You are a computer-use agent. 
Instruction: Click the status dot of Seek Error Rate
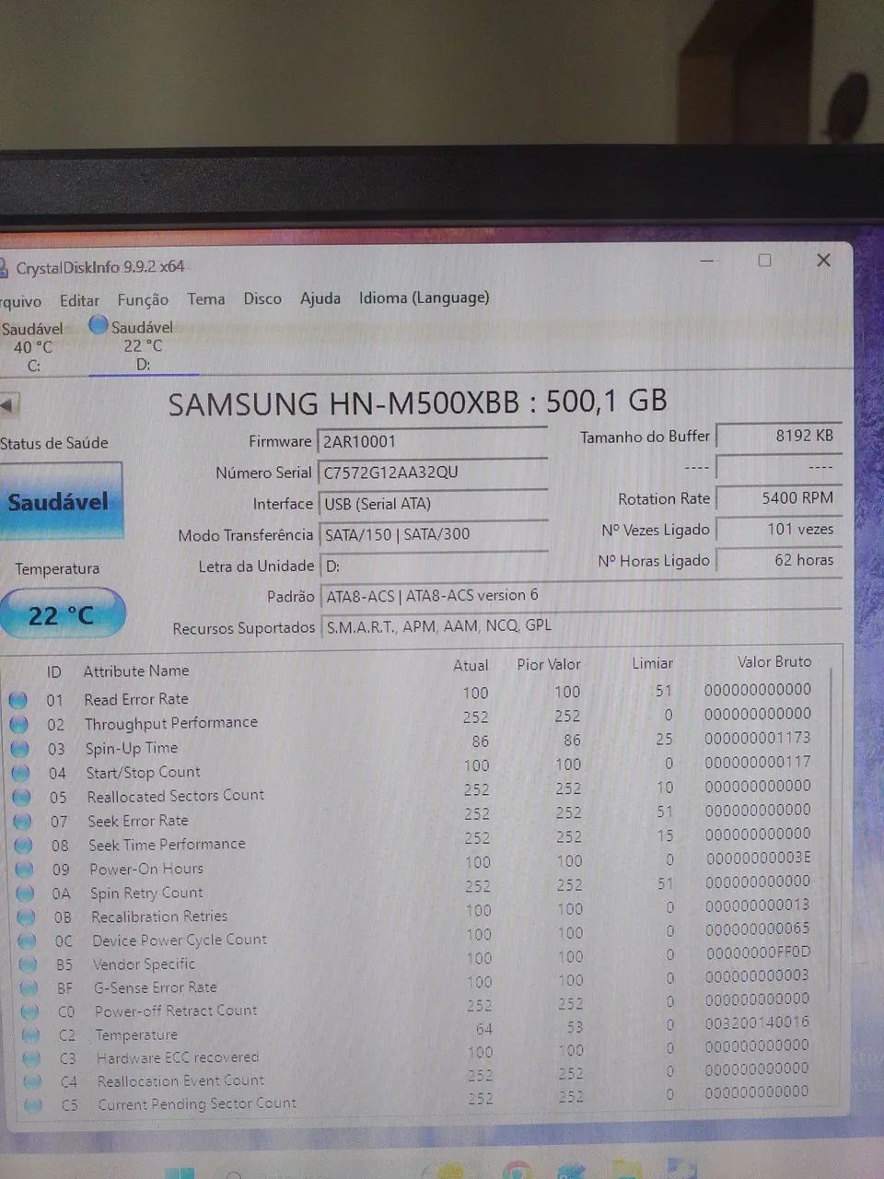tap(22, 821)
